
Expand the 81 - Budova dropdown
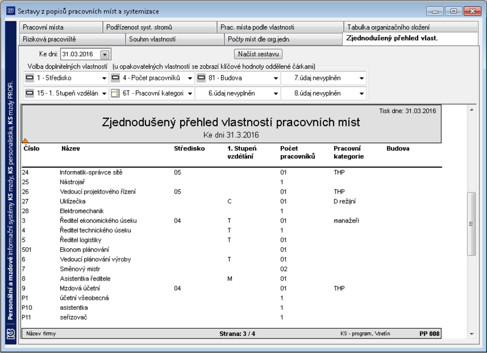coord(276,79)
